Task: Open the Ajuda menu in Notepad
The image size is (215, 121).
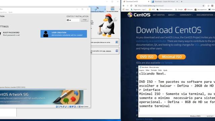Action: pyautogui.click(x=165, y=70)
